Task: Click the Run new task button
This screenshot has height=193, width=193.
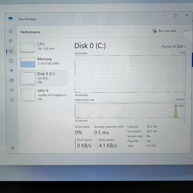Action: pyautogui.click(x=164, y=31)
